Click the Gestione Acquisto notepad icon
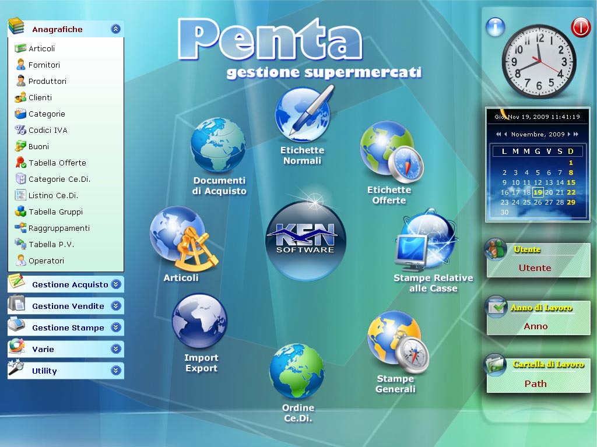597x447 pixels. click(x=17, y=281)
